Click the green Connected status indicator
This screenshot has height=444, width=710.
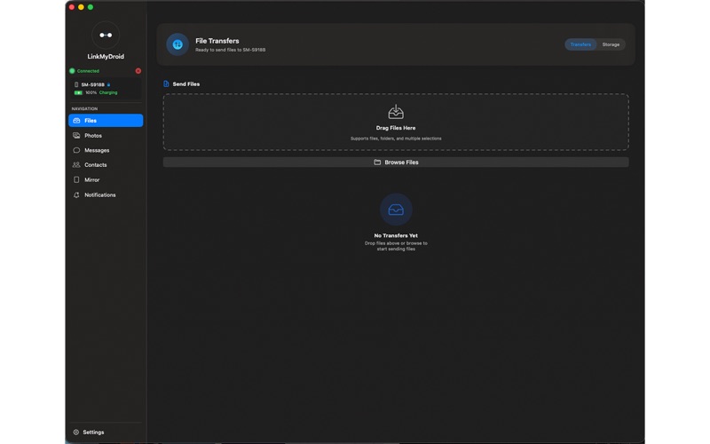pyautogui.click(x=72, y=71)
